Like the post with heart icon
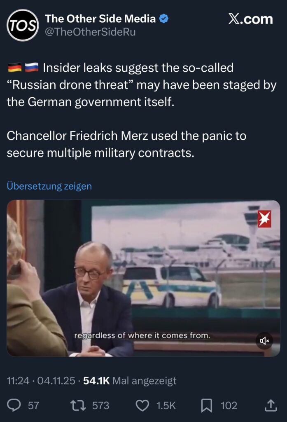The width and height of the screenshot is (287, 422). pos(142,406)
